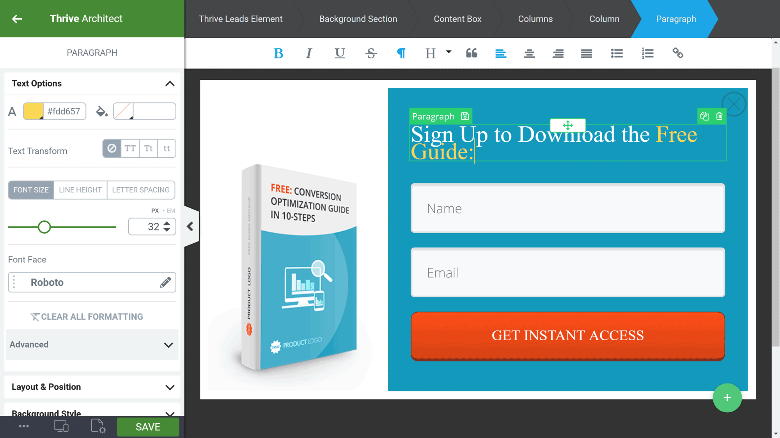Expand Layout & Position panel
This screenshot has width=780, height=438.
pos(92,387)
